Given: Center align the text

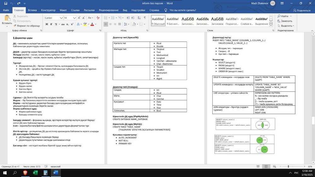Looking at the screenshot, I should click(x=110, y=24).
